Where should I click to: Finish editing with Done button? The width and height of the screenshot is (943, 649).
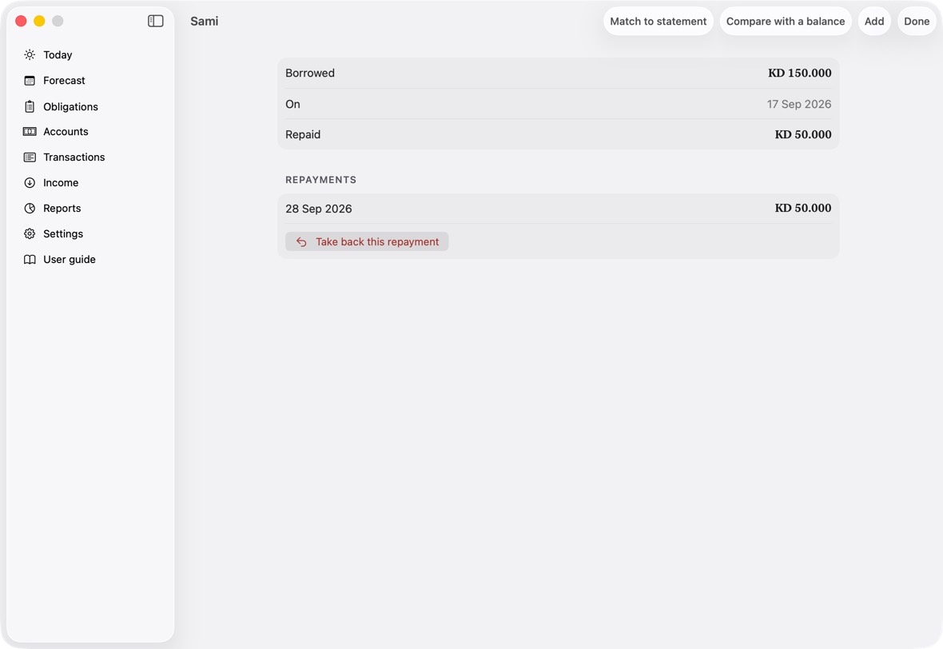[x=917, y=21]
